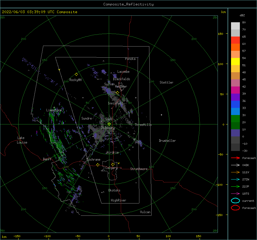Click the 18TS label in the legend
The height and width of the screenshot is (240, 257).
(246, 194)
